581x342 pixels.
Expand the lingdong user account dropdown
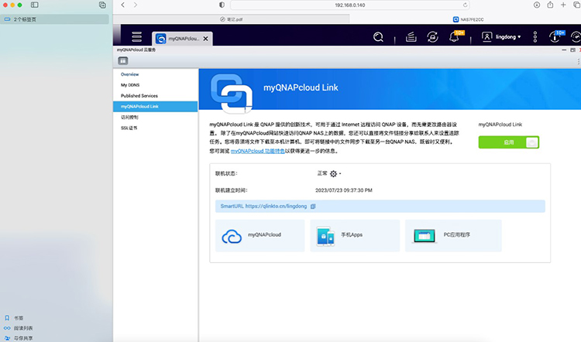[x=501, y=36]
